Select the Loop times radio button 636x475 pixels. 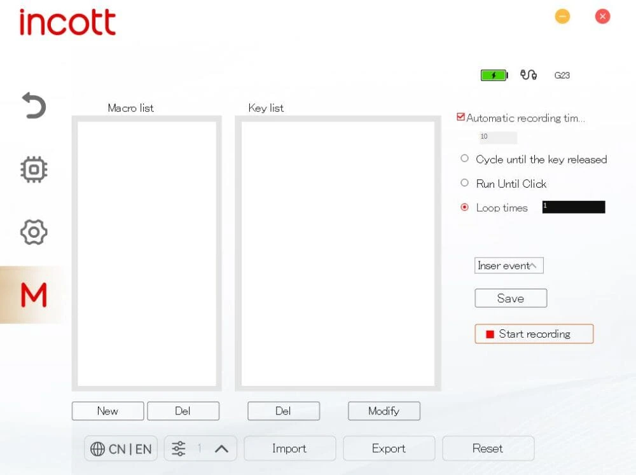[464, 207]
